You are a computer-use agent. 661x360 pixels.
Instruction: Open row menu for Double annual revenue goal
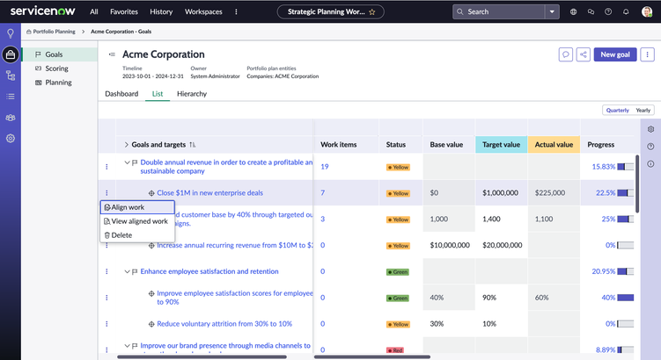point(106,167)
